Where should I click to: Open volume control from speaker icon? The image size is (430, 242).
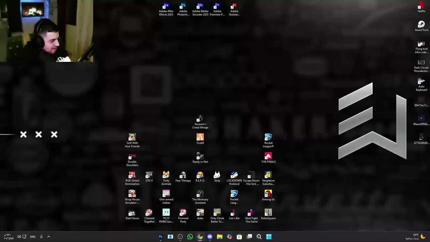tap(19, 237)
